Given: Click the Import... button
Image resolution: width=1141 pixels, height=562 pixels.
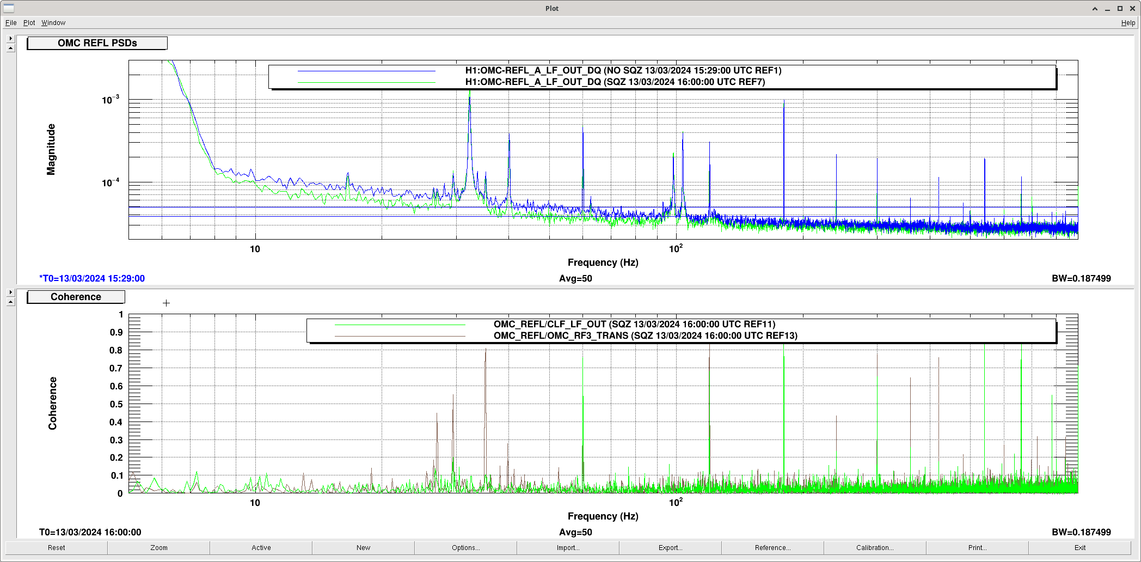Looking at the screenshot, I should tap(568, 548).
